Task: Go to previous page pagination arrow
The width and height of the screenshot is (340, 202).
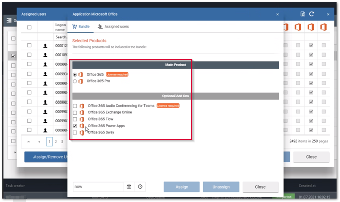Action: point(39,142)
